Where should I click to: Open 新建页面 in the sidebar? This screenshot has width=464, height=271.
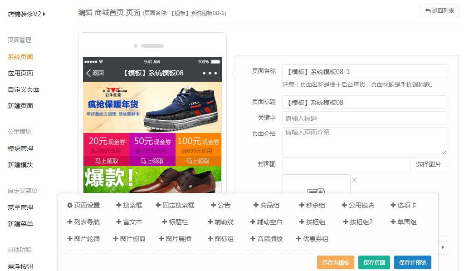(20, 106)
